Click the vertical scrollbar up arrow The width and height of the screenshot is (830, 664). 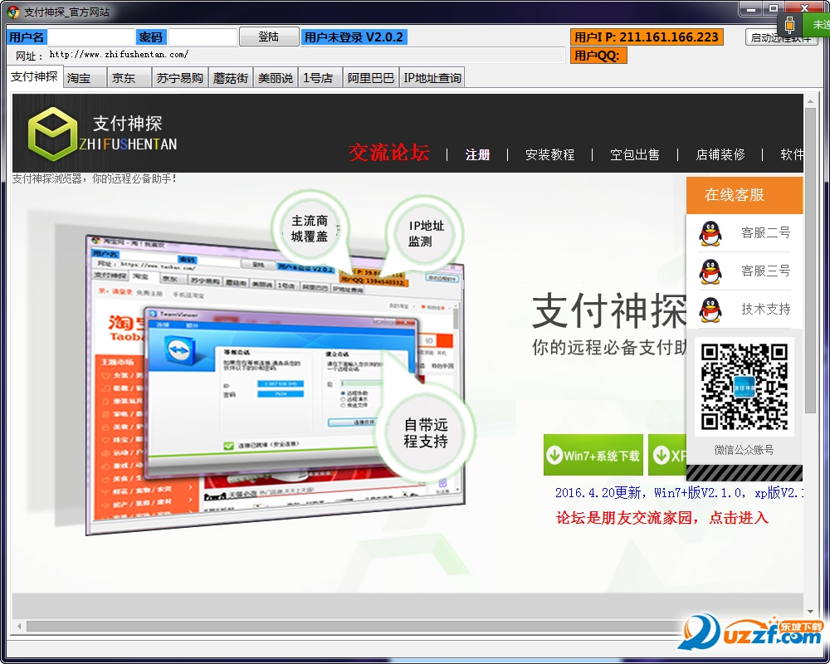click(x=810, y=100)
